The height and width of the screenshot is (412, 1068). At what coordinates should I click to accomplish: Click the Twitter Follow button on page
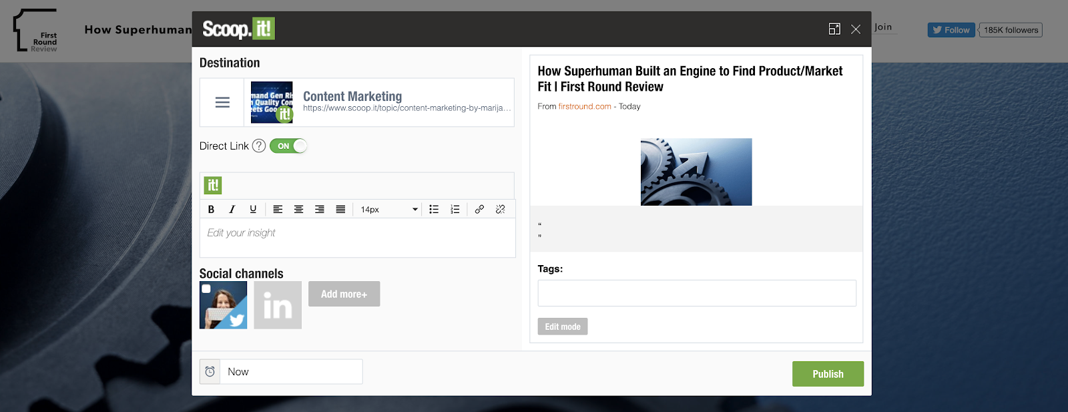pos(951,30)
